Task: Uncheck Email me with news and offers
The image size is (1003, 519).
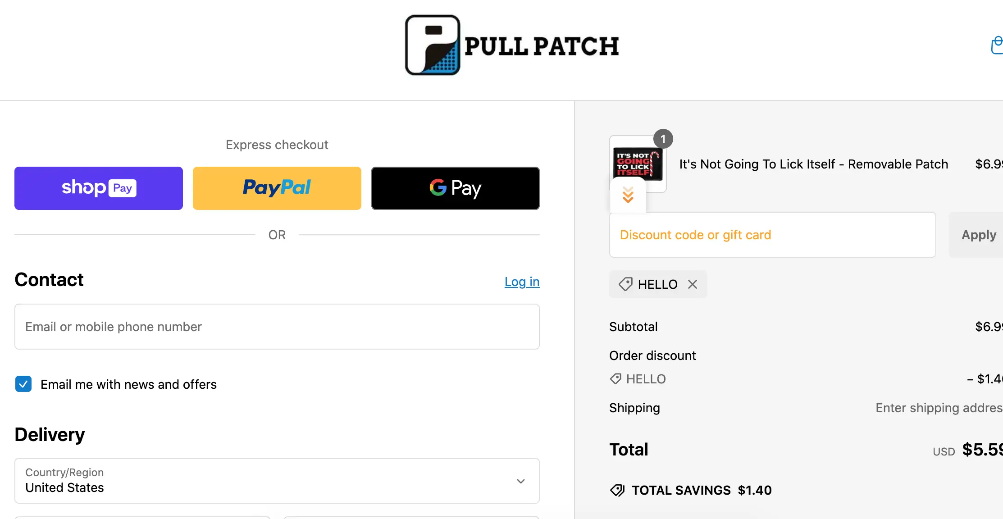Action: coord(23,384)
